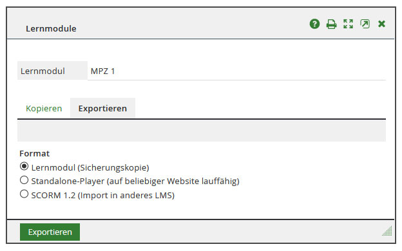Click the 'Sicherungskopie' label text
The height and width of the screenshot is (251, 402).
click(x=113, y=168)
